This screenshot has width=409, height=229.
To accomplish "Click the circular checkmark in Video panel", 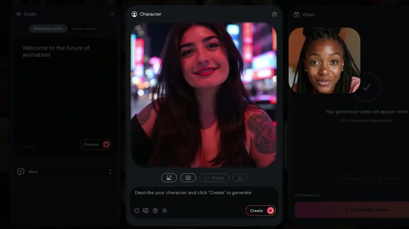I will pos(367,87).
